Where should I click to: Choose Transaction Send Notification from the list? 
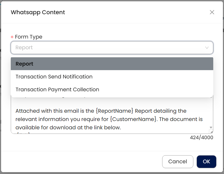54,77
